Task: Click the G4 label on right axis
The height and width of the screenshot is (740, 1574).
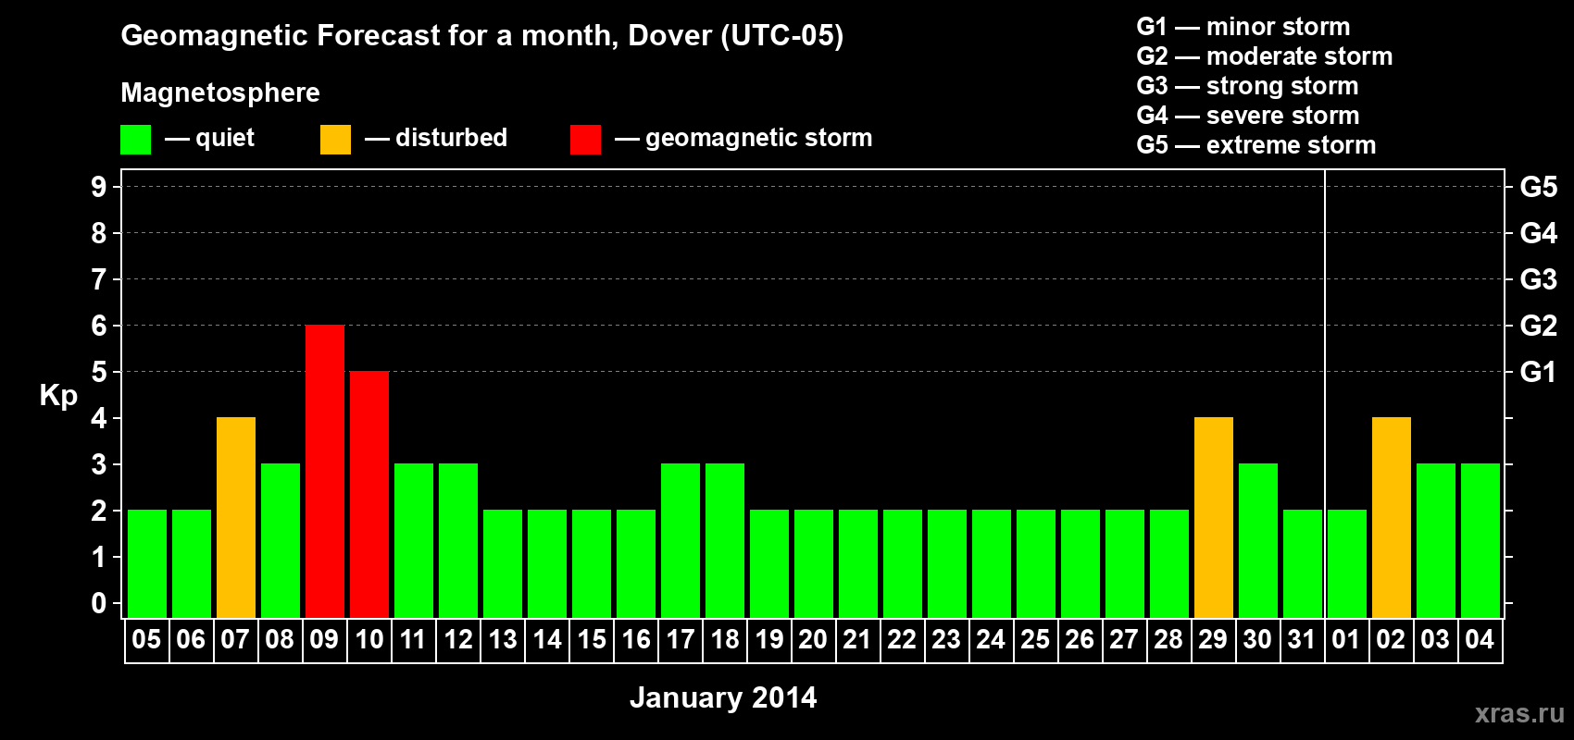Action: pyautogui.click(x=1539, y=233)
